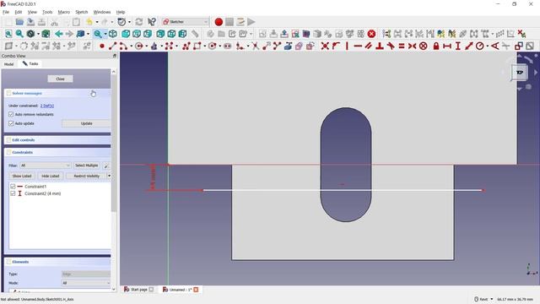Collapse Elements section header
540x304 pixels.
(57, 262)
